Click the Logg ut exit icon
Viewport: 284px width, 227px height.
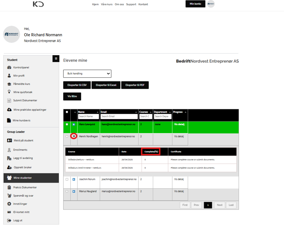[9, 221]
